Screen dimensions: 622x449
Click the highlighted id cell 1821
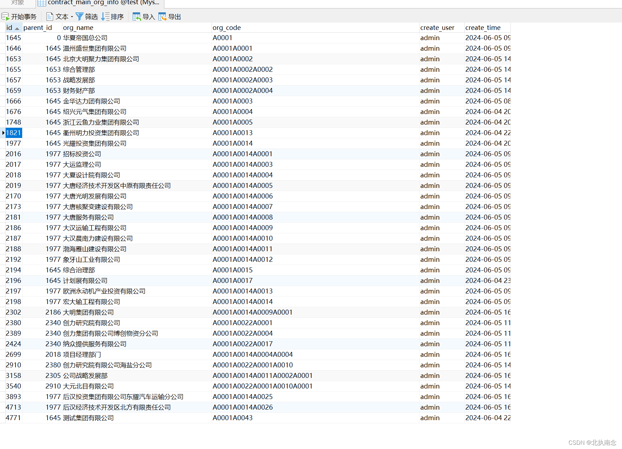[x=13, y=133]
